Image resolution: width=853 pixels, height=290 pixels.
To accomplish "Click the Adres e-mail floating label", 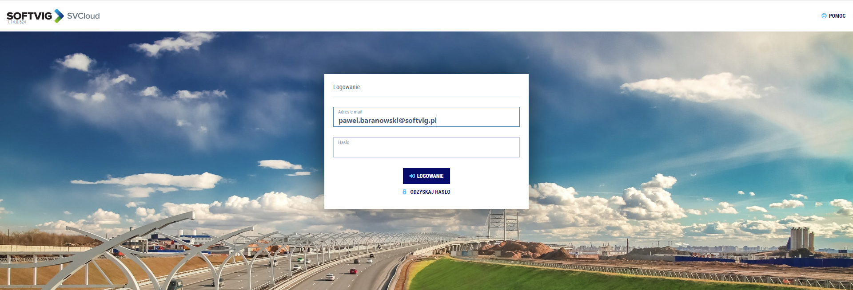I will (350, 112).
